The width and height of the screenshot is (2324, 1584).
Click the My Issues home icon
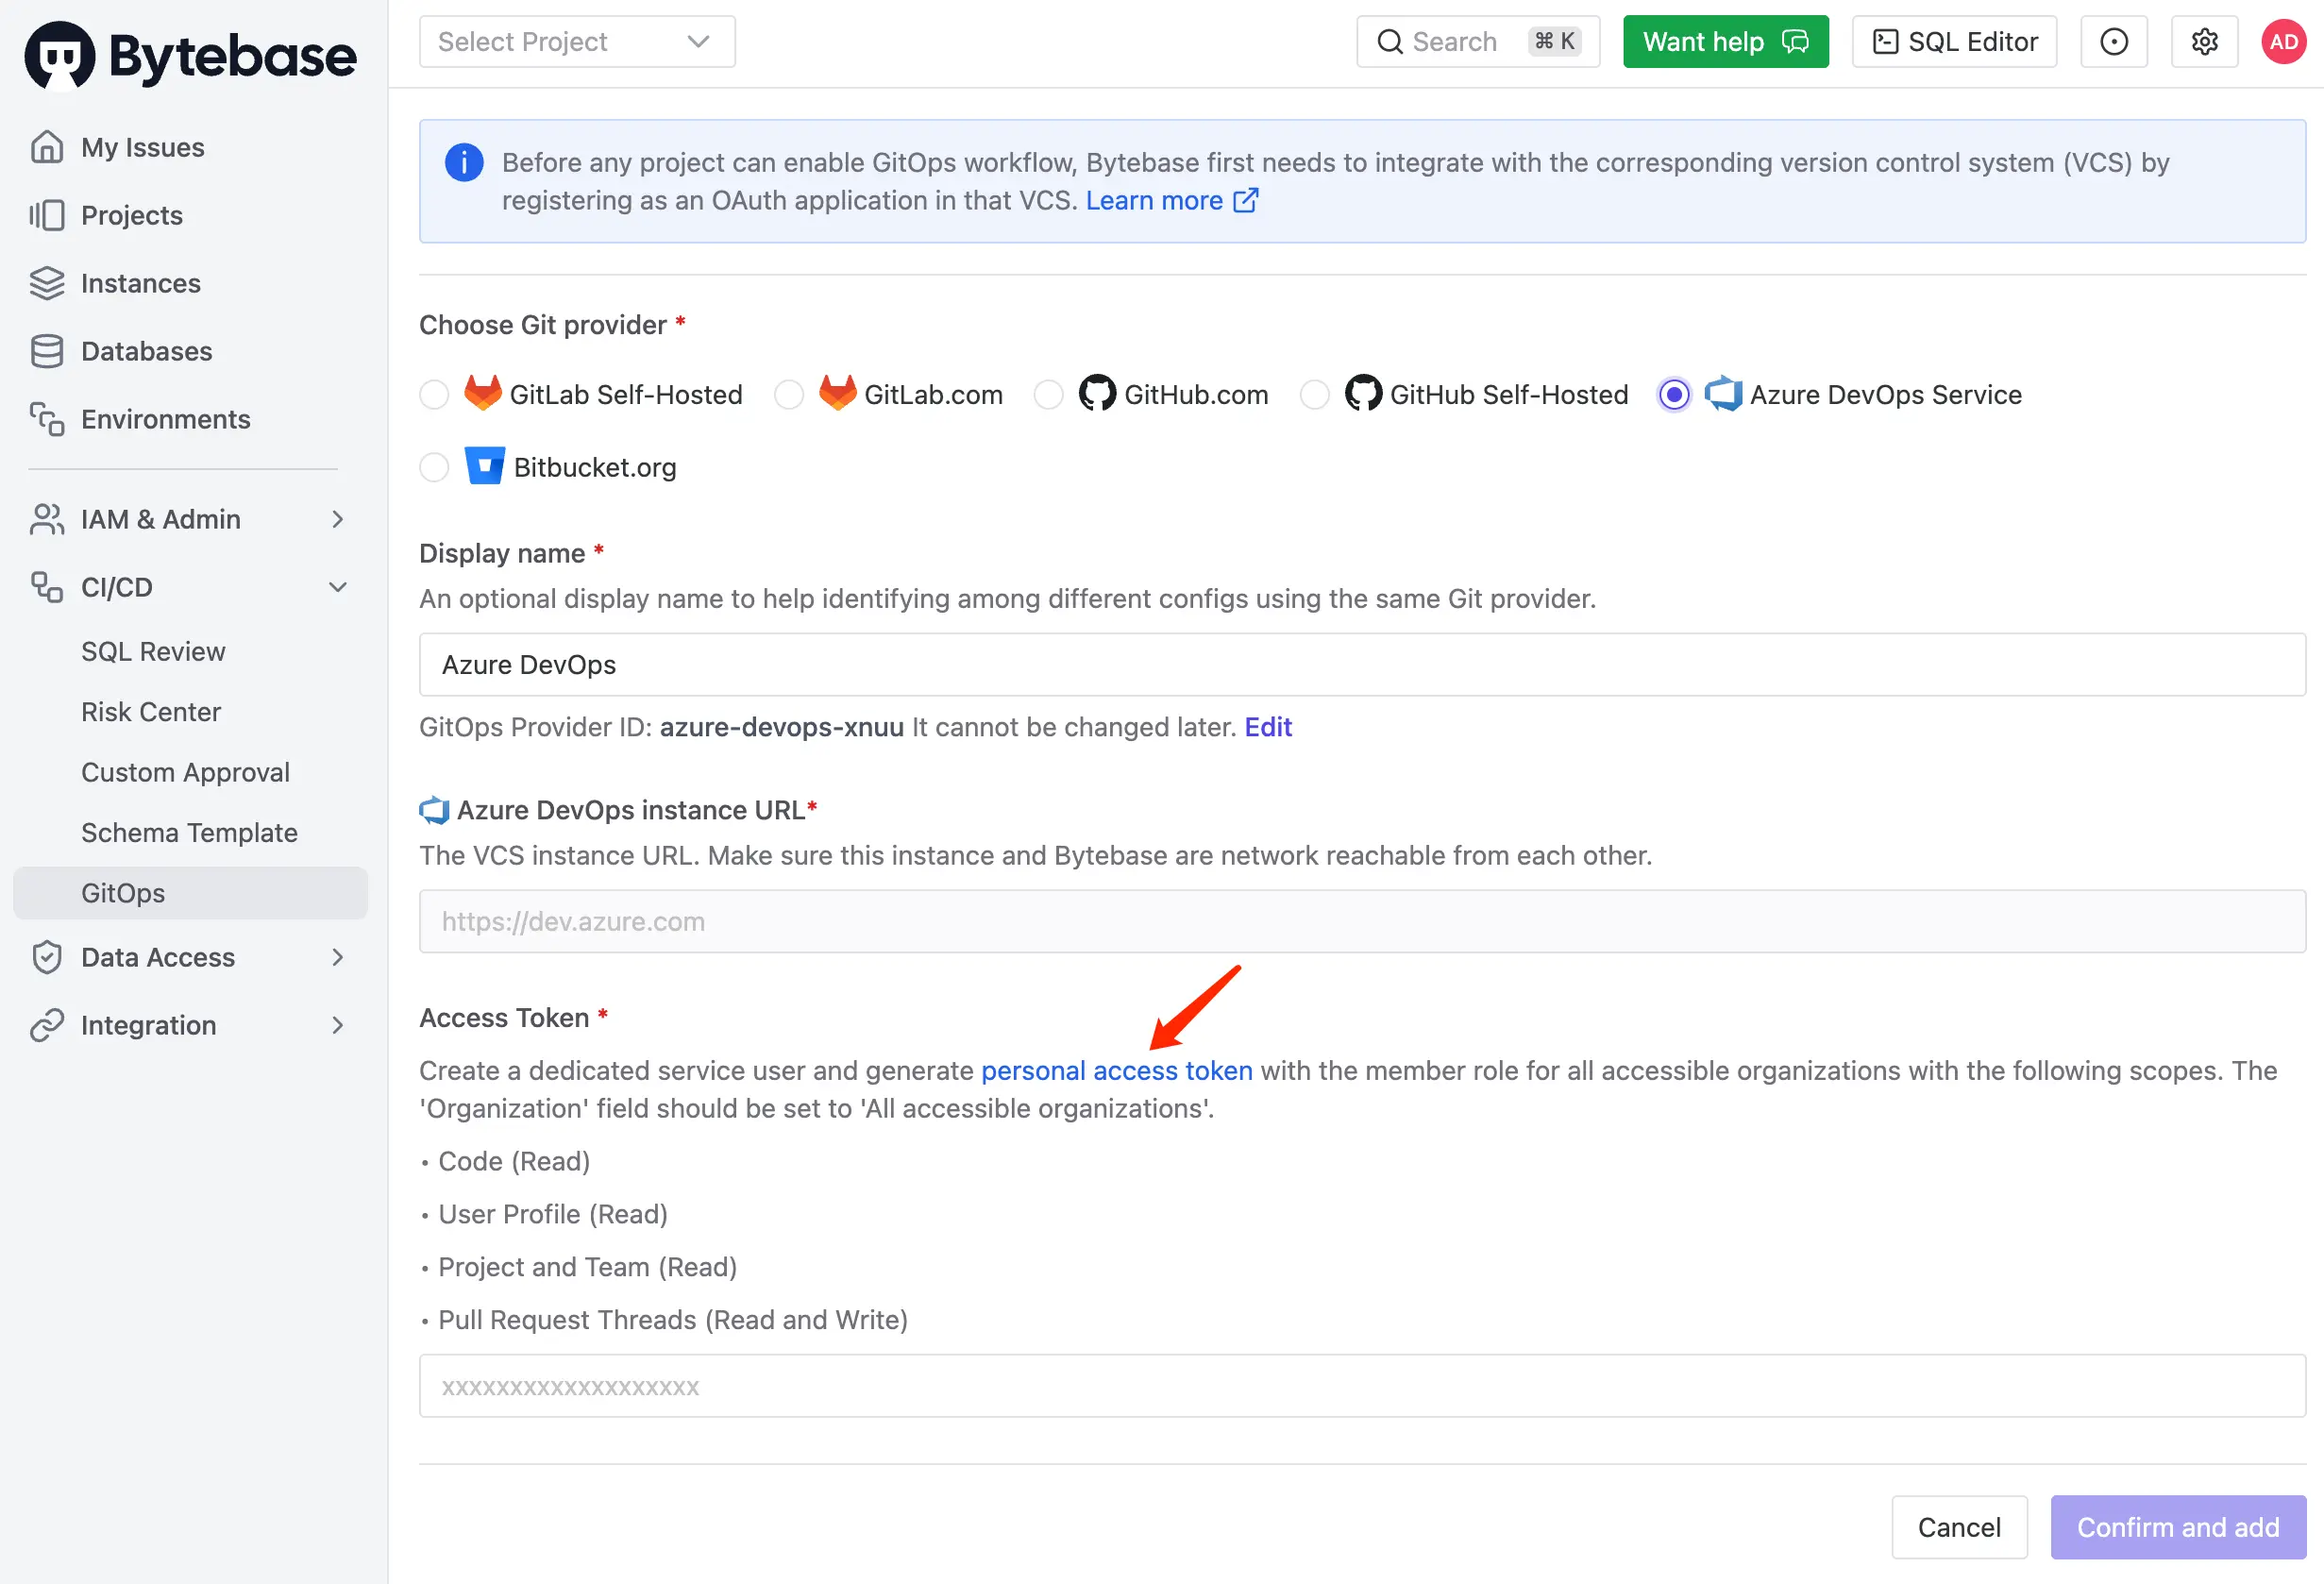tap(47, 147)
